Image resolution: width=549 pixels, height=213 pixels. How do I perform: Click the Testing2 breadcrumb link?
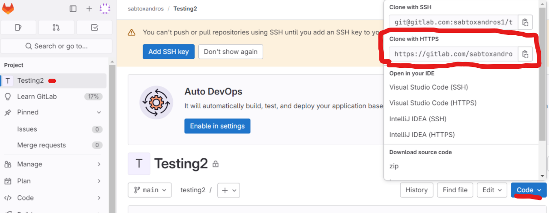pyautogui.click(x=185, y=9)
